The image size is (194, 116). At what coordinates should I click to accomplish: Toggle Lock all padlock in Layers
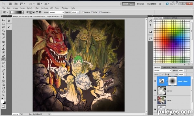tap(168, 74)
